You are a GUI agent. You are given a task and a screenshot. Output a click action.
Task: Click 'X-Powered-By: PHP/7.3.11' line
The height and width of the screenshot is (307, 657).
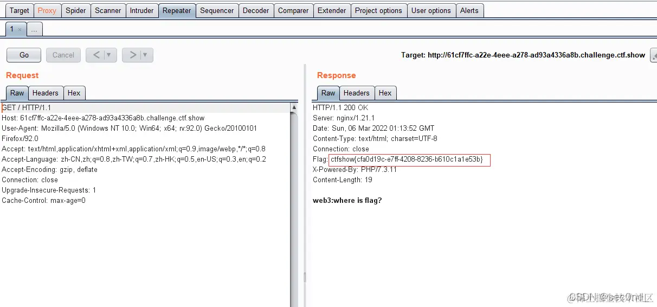point(355,169)
